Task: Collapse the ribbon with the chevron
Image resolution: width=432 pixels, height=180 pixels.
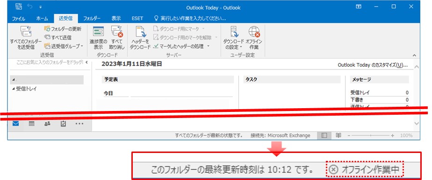Action: click(414, 55)
